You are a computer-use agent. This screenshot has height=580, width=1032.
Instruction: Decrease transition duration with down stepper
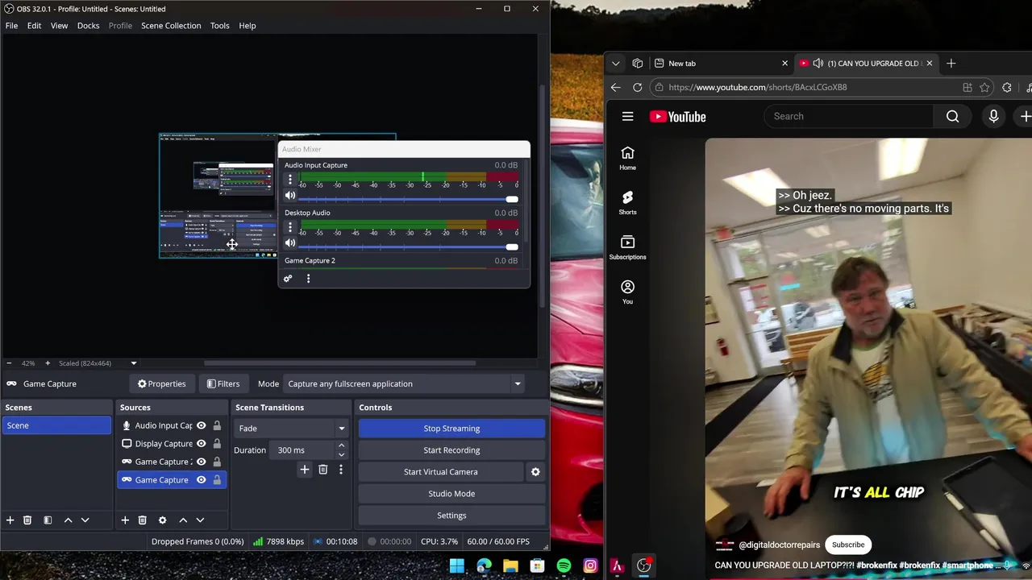(x=341, y=454)
